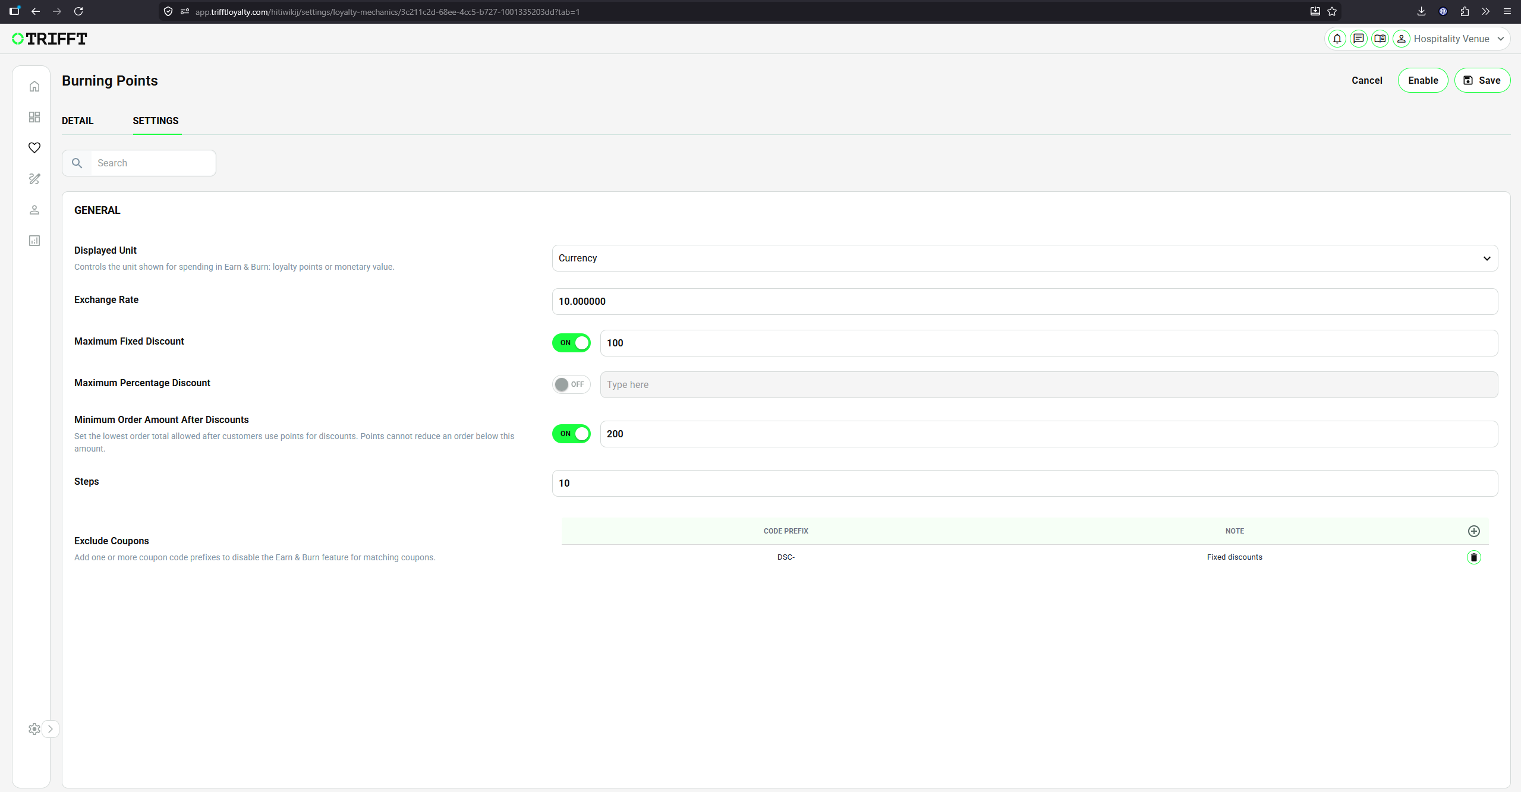1521x792 pixels.
Task: Toggle on Maximum Percentage Discount switch
Action: [571, 384]
